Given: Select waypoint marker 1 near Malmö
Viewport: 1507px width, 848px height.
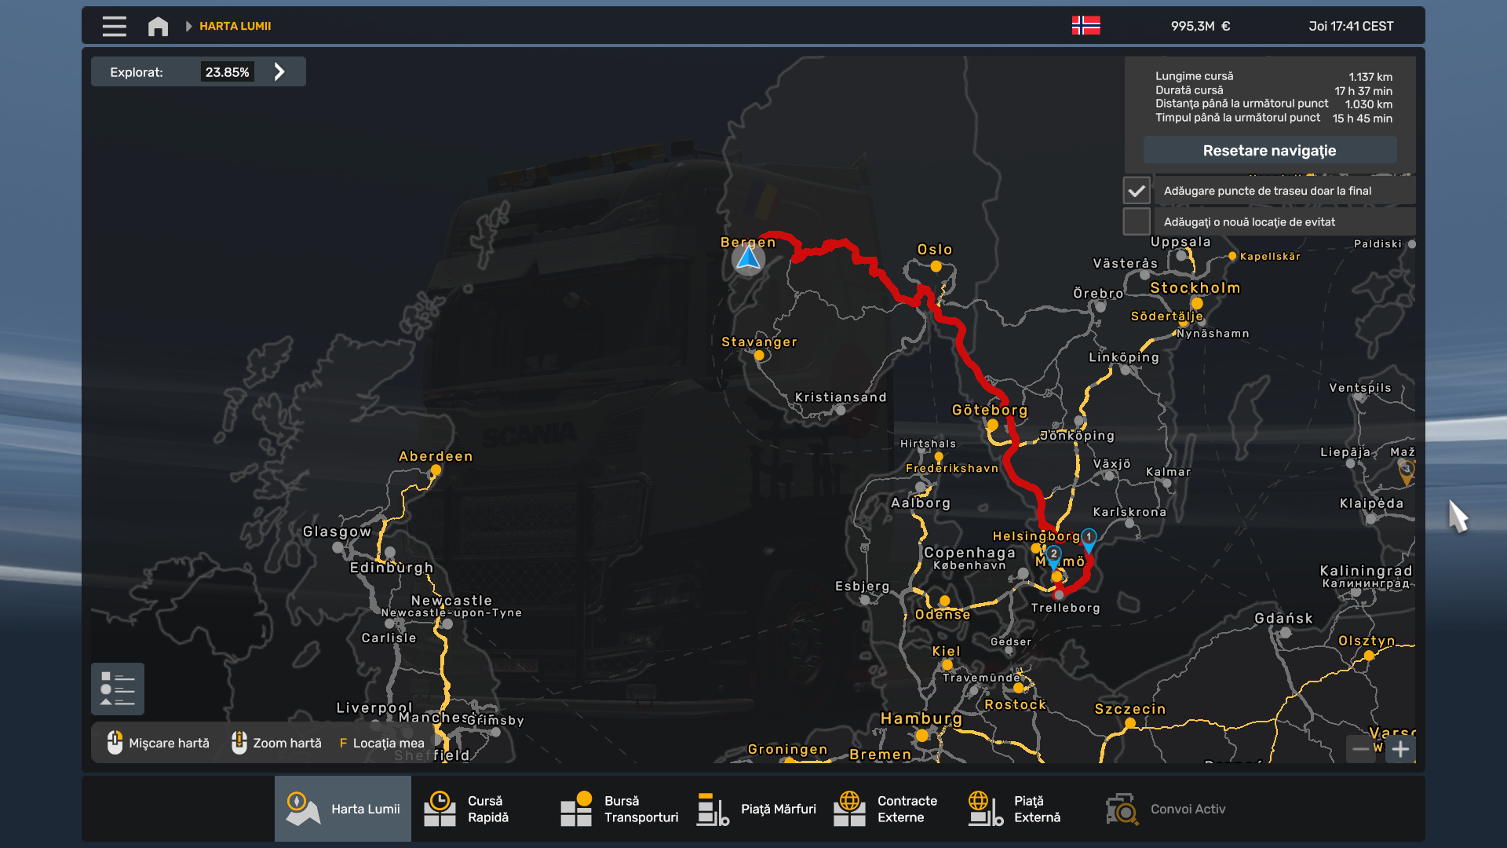Looking at the screenshot, I should point(1088,538).
